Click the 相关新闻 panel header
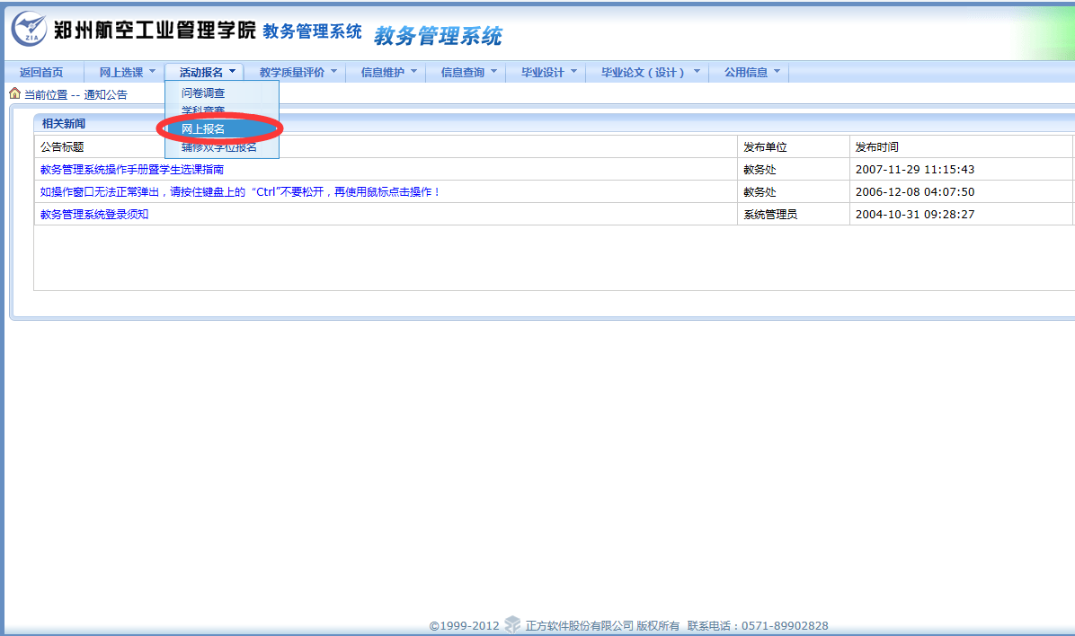Screen dimensions: 1075x636 [x=64, y=123]
